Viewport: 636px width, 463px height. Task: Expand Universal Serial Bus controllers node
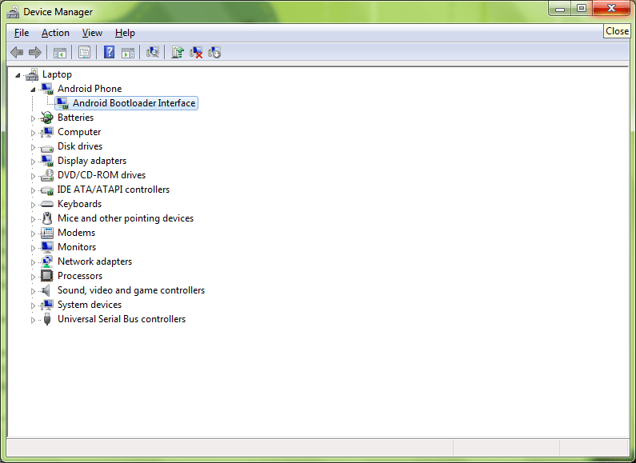pyautogui.click(x=33, y=320)
